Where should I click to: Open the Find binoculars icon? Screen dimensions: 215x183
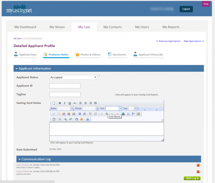(80, 114)
